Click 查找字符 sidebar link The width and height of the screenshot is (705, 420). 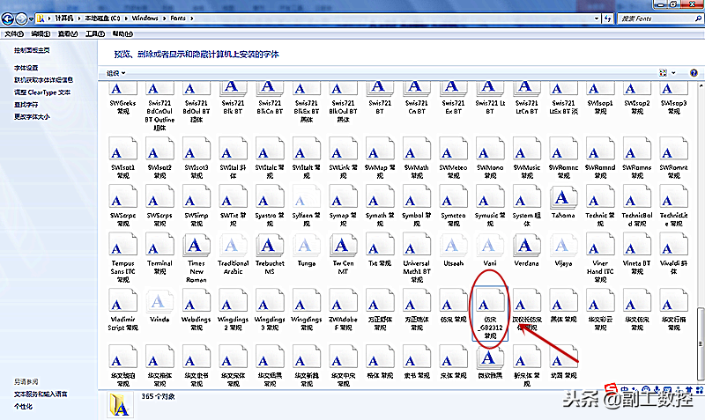(x=26, y=105)
